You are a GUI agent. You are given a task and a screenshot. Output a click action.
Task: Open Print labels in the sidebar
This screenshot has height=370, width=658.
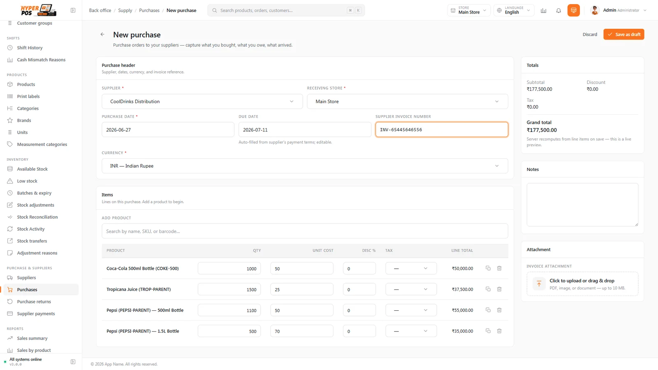pos(28,96)
